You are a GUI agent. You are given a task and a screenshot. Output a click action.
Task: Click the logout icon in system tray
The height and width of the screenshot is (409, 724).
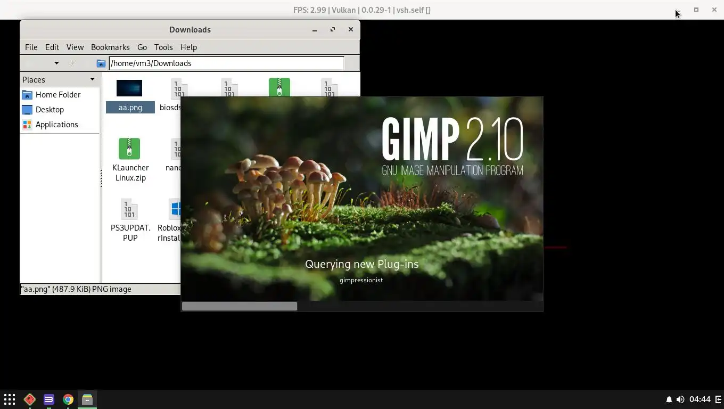tap(718, 399)
